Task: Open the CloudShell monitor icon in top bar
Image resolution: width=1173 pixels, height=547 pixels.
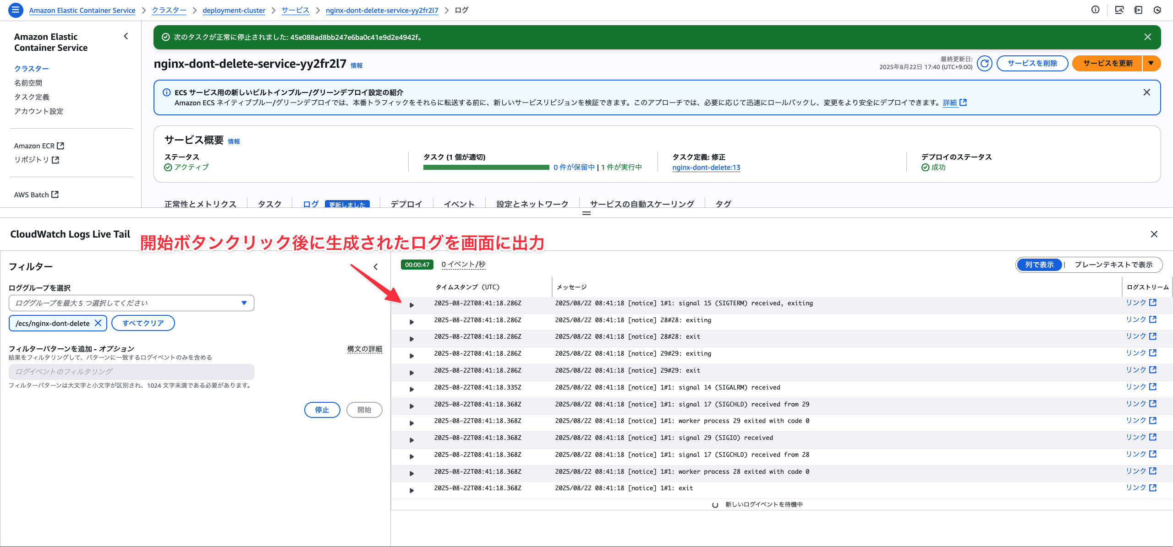Action: 1119,10
